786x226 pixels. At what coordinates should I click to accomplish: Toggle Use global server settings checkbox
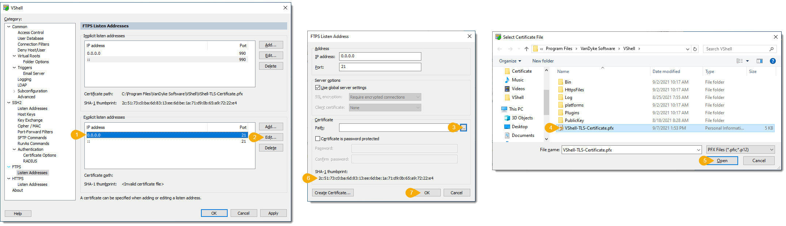[x=318, y=88]
